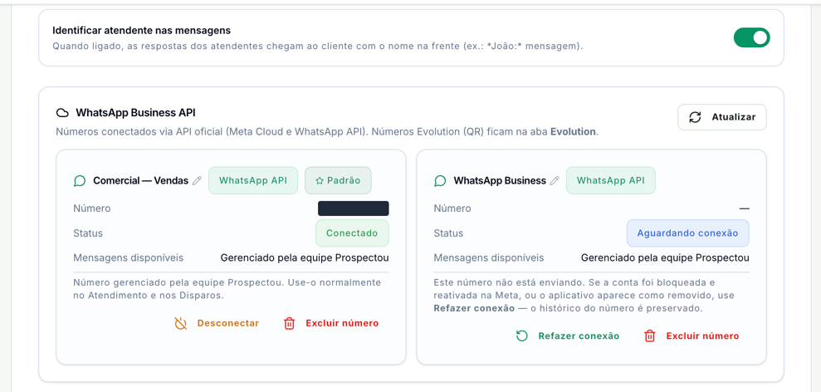Click the Padrão star badge

coord(338,180)
